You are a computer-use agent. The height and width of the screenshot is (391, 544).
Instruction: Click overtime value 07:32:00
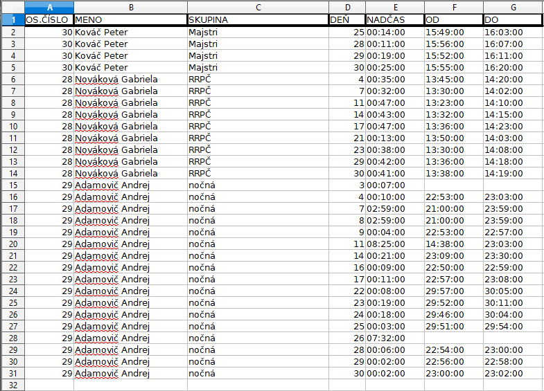point(395,338)
